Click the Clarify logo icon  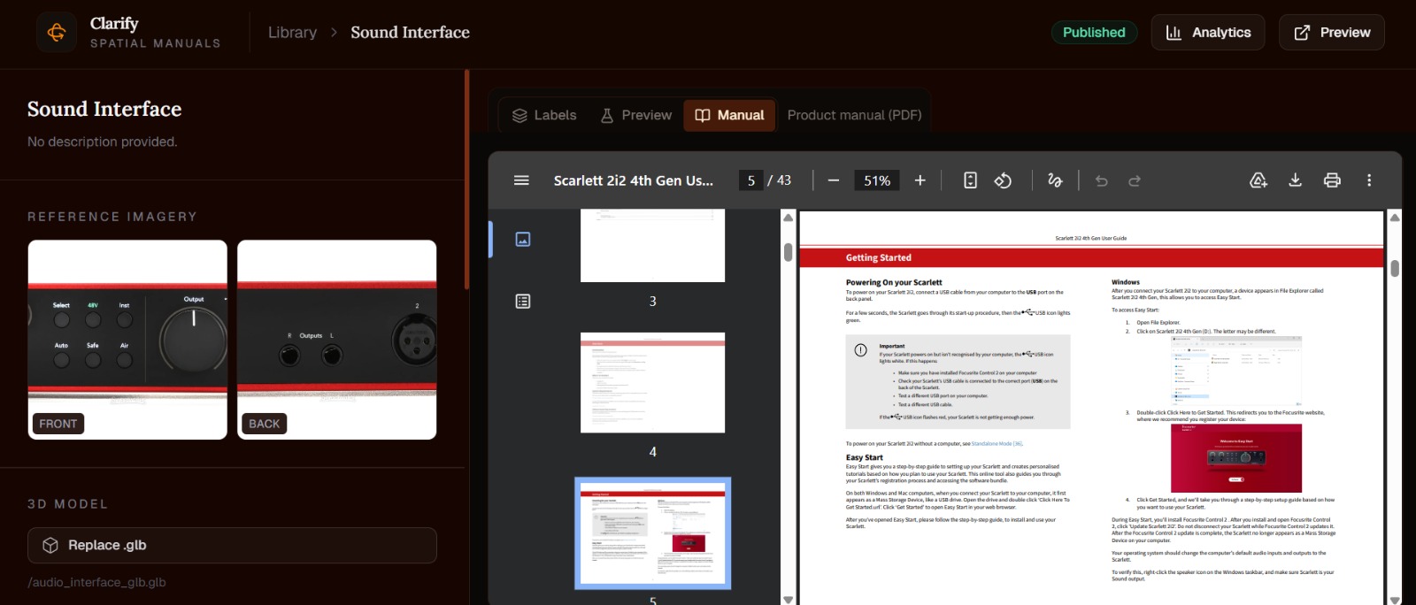(57, 33)
